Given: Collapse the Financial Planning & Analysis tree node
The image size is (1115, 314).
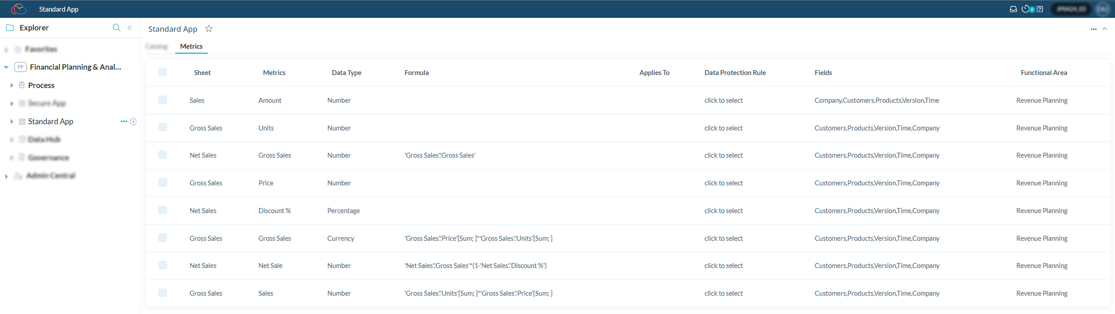Looking at the screenshot, I should (x=6, y=67).
